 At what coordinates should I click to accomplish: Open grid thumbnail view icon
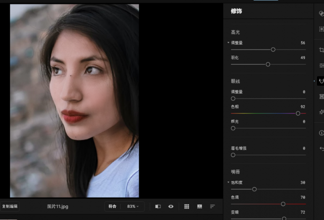click(x=187, y=207)
